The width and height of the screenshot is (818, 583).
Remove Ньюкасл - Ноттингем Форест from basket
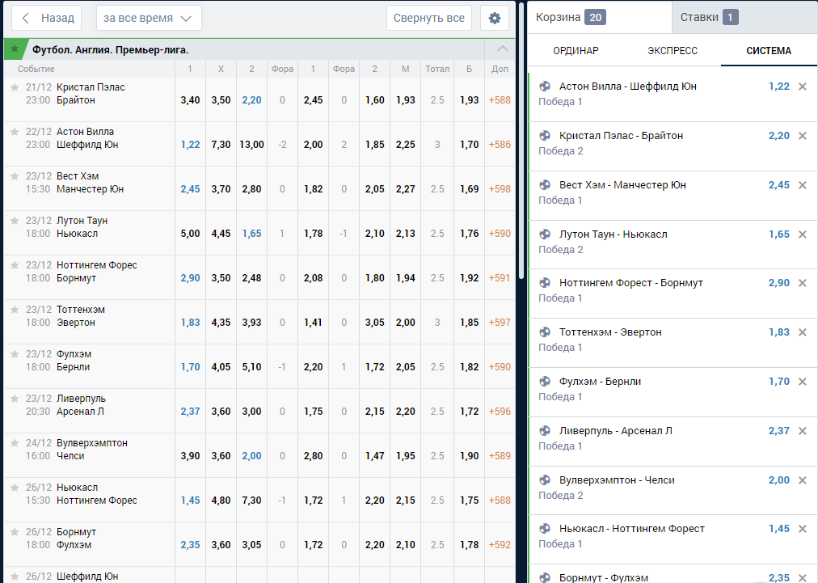coord(803,529)
